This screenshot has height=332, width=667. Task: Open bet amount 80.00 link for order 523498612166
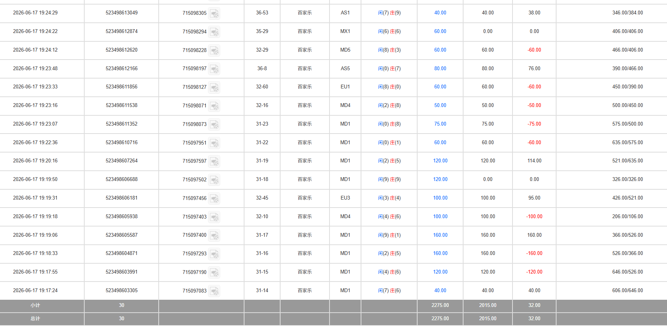[440, 69]
